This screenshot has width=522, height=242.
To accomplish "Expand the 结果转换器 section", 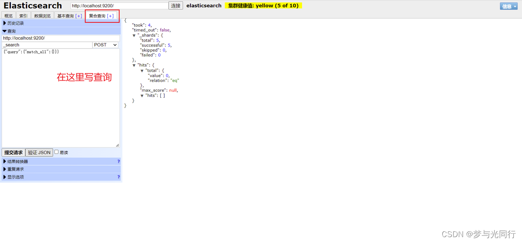I will [x=61, y=162].
